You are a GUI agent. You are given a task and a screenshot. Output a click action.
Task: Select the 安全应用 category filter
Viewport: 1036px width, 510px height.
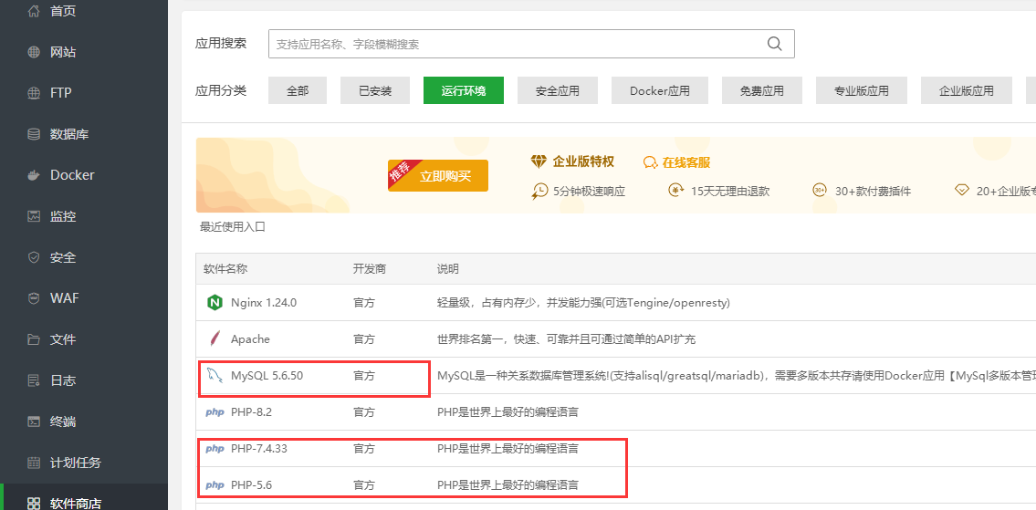(558, 90)
